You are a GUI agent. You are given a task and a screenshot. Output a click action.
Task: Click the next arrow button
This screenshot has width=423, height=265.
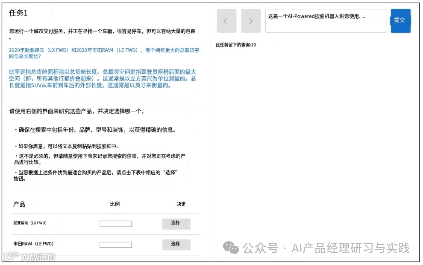251,21
